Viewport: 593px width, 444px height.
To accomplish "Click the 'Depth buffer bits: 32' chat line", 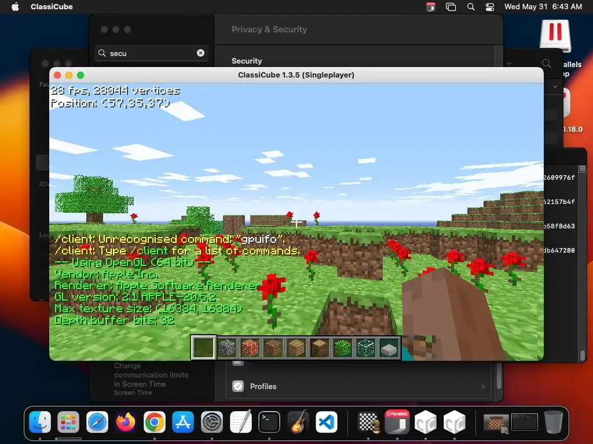I will click(x=115, y=320).
